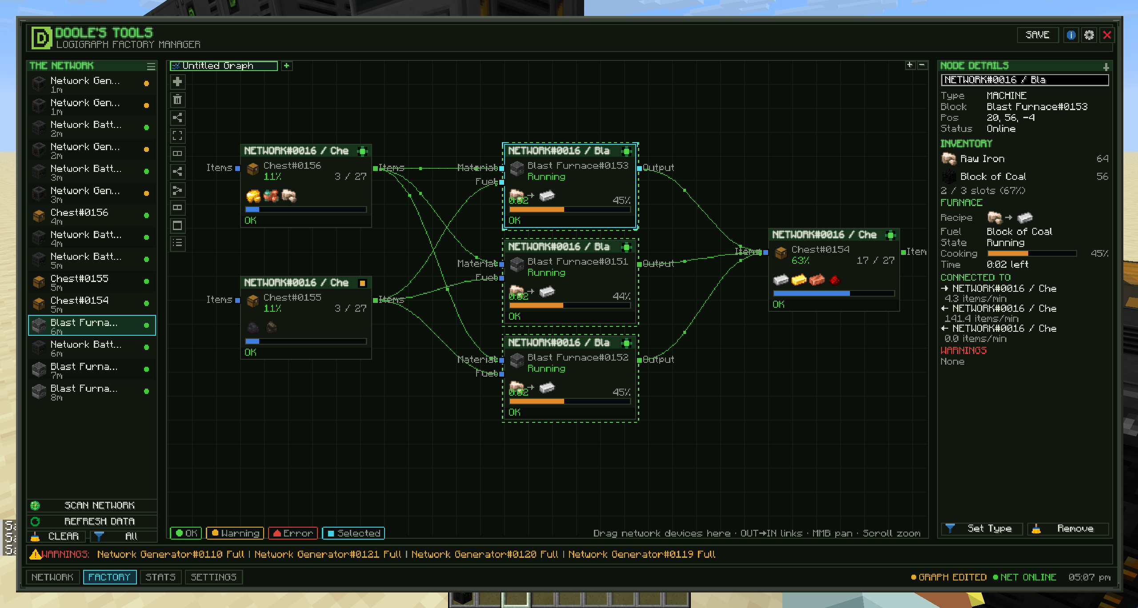Switch to the NETWORK tab
The width and height of the screenshot is (1138, 608).
coord(52,577)
